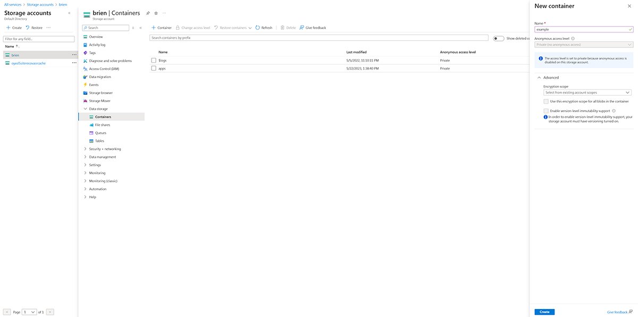Expand the Security + networking section
The image size is (638, 317).
pyautogui.click(x=105, y=149)
